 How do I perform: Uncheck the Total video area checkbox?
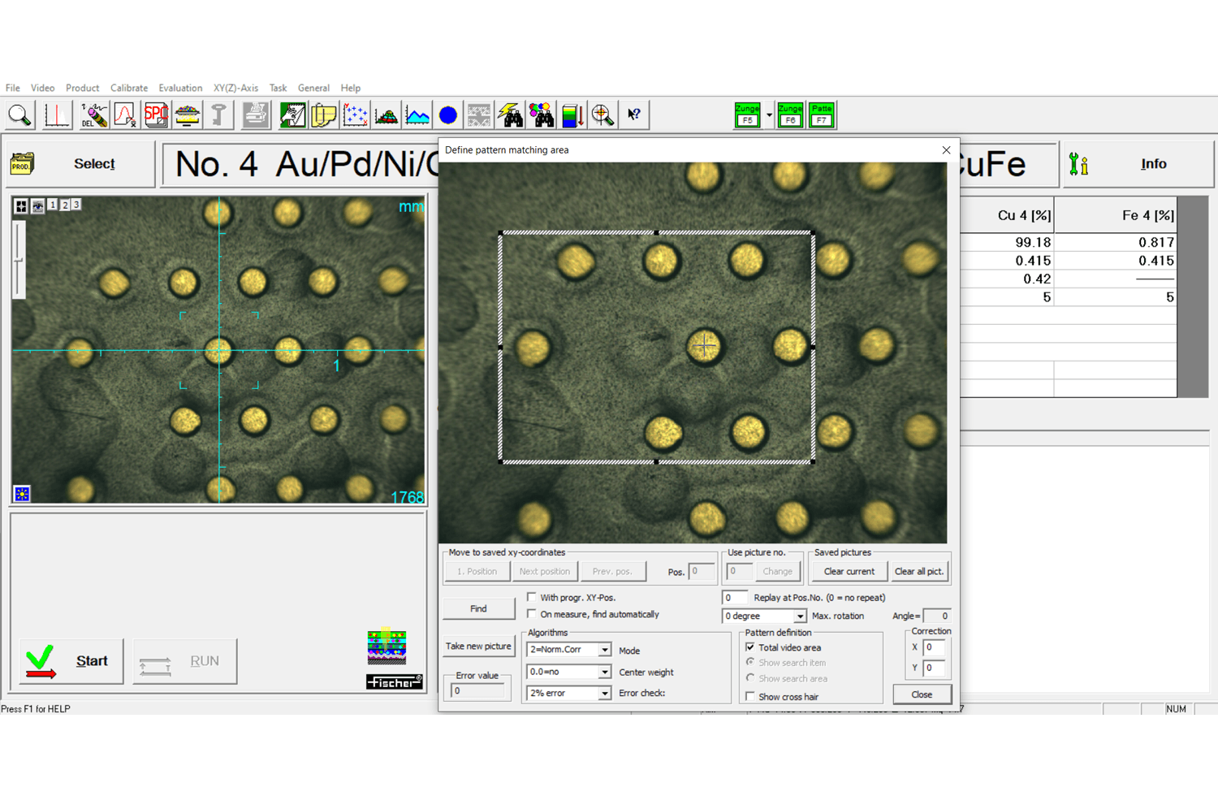[750, 647]
